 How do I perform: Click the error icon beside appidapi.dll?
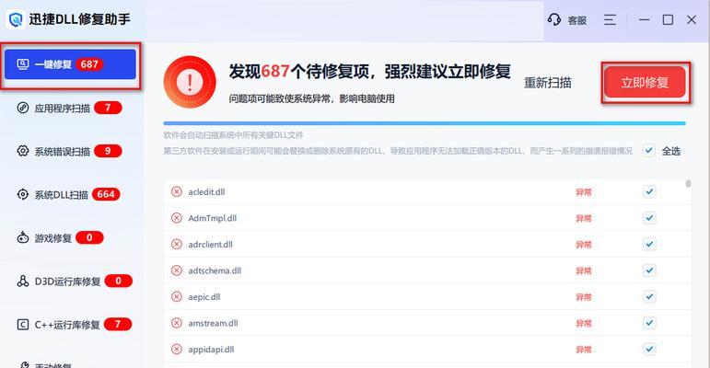[x=177, y=349]
